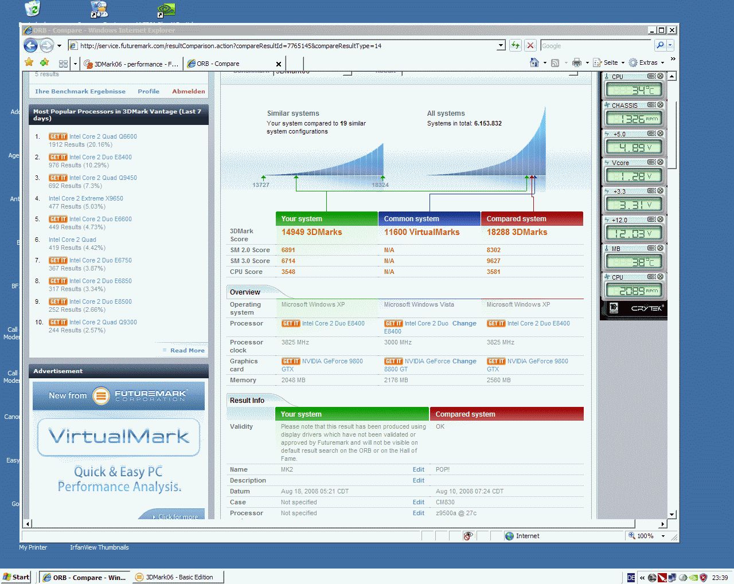Viewport: 734px width, 584px height.
Task: Click Edit beside the Description row
Action: (419, 480)
